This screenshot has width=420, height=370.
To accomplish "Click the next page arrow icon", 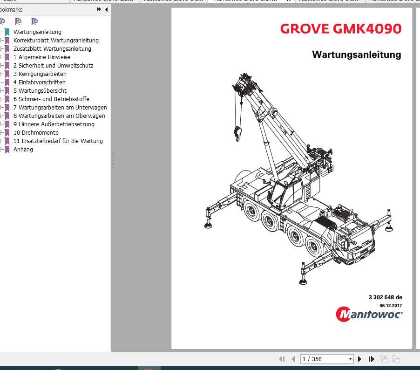I will click(x=359, y=359).
